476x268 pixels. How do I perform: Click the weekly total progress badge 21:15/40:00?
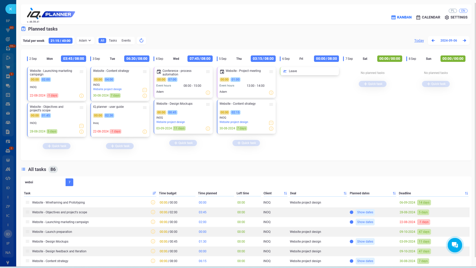click(x=60, y=40)
